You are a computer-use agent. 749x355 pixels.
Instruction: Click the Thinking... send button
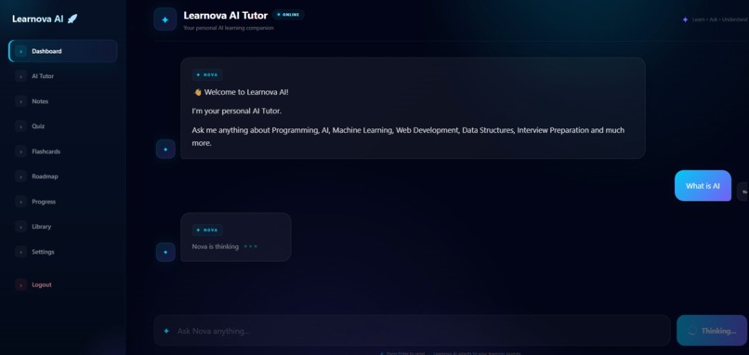click(x=712, y=330)
